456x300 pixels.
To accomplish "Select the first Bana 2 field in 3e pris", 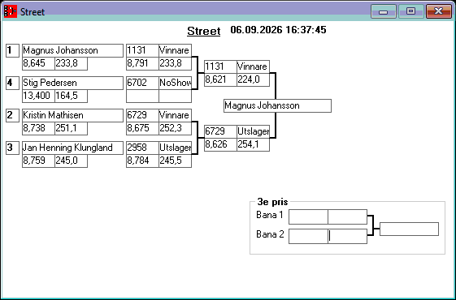I will tap(308, 236).
